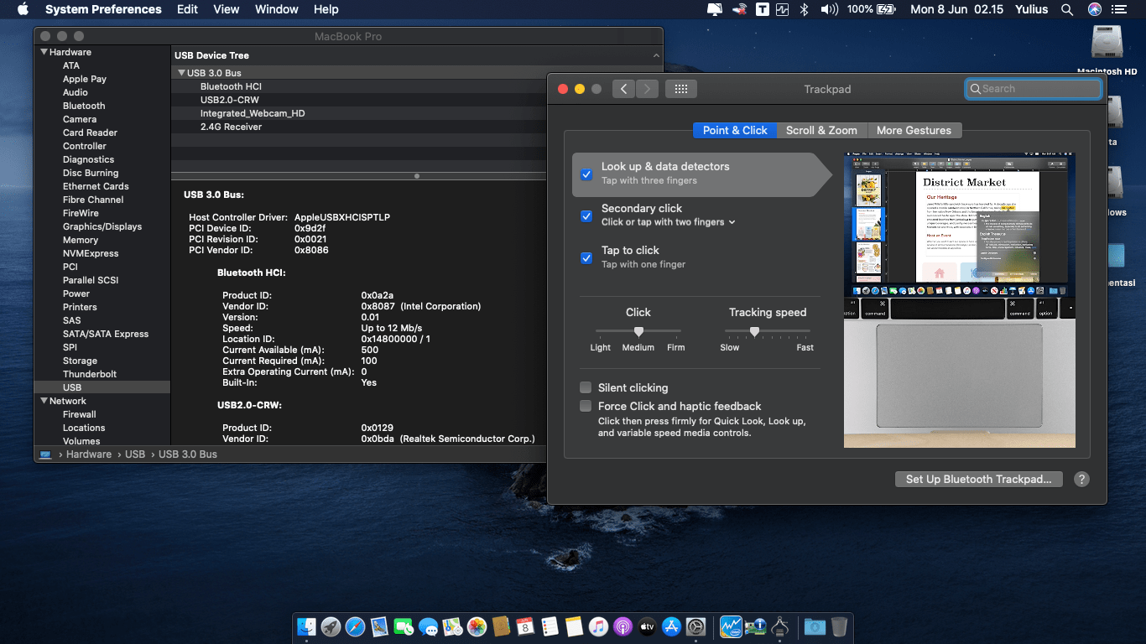Switch to More Gestures tab
This screenshot has width=1146, height=644.
(914, 130)
